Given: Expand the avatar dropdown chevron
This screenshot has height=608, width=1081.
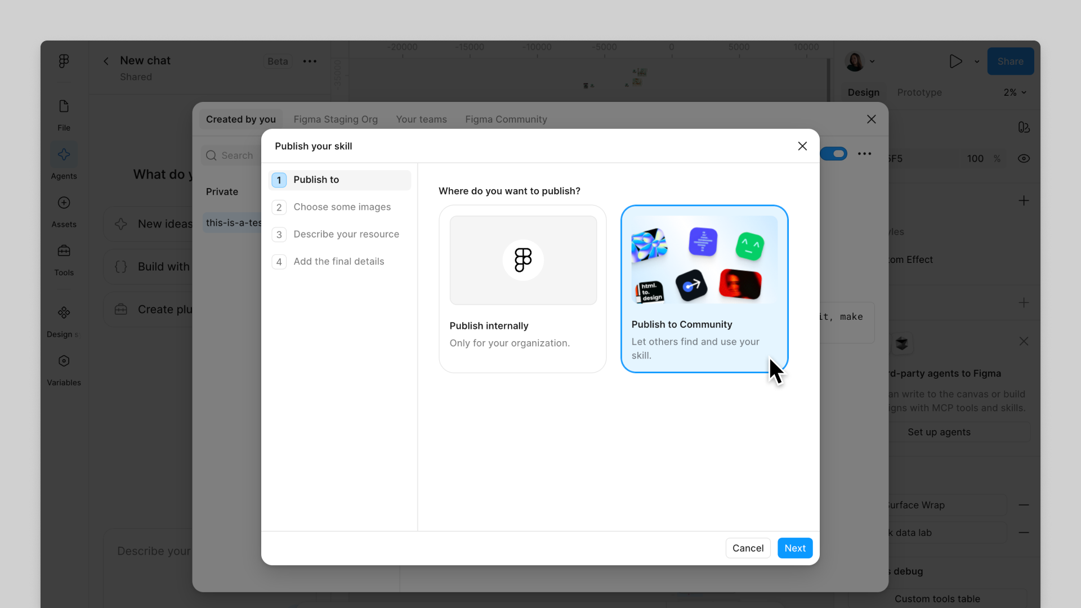Looking at the screenshot, I should pos(872,61).
